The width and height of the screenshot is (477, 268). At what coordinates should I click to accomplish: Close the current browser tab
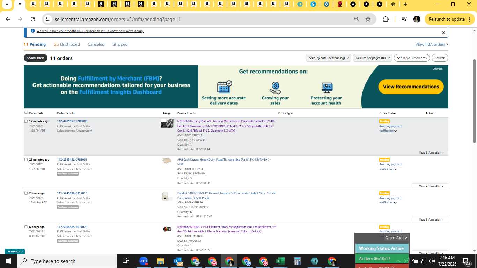[x=20, y=4]
